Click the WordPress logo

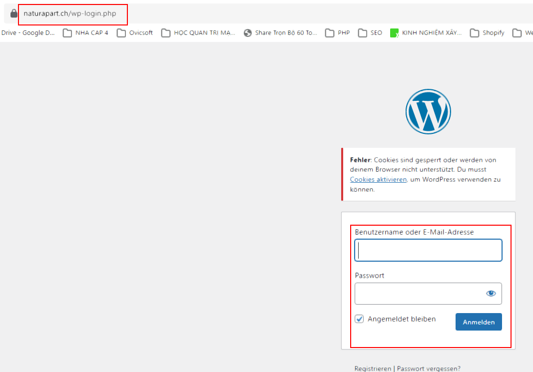(428, 111)
